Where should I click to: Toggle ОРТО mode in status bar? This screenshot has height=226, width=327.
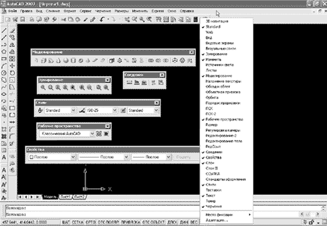click(x=91, y=222)
